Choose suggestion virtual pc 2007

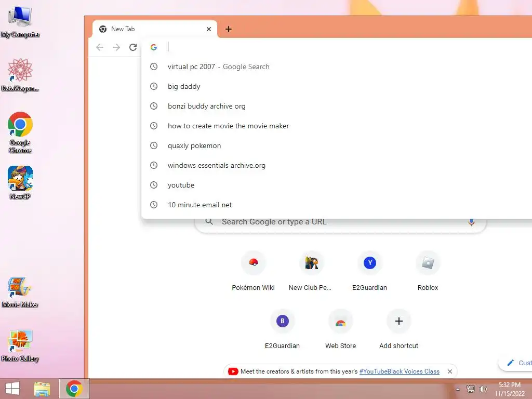[x=337, y=66]
